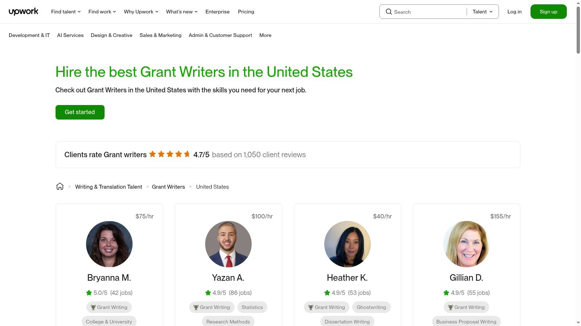Click the page vertical scrollbar thumb
The width and height of the screenshot is (581, 326).
(578, 30)
